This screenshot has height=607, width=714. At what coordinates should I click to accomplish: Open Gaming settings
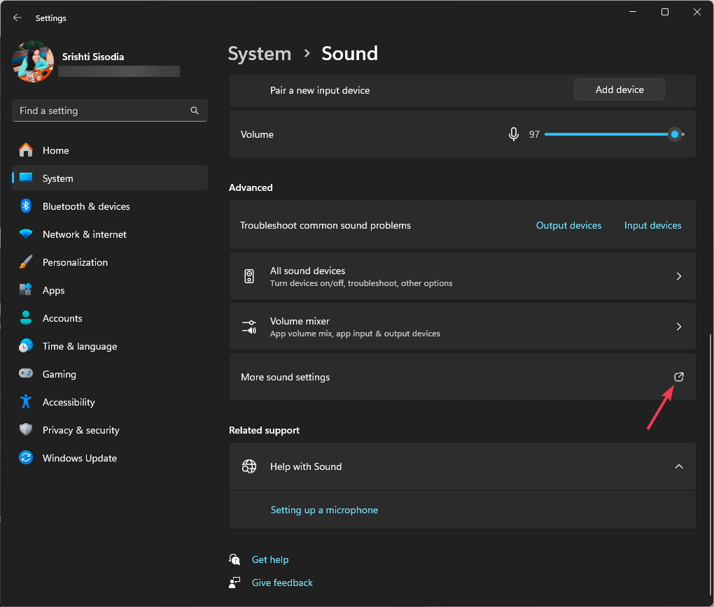(x=110, y=374)
